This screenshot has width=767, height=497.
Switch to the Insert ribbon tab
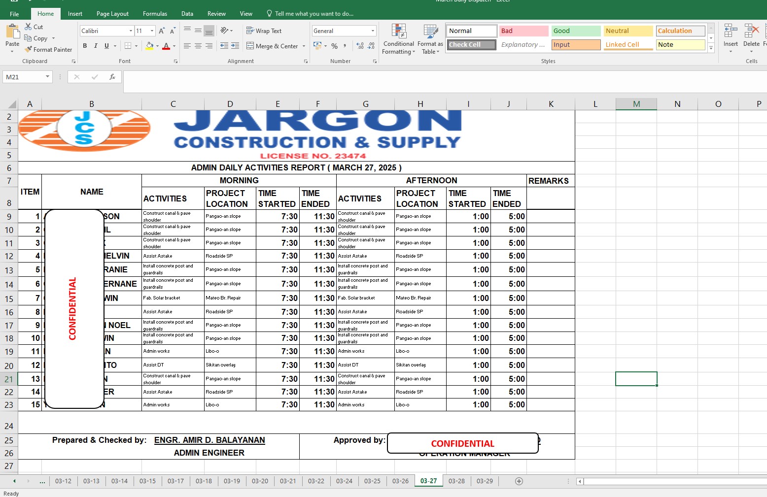[75, 14]
